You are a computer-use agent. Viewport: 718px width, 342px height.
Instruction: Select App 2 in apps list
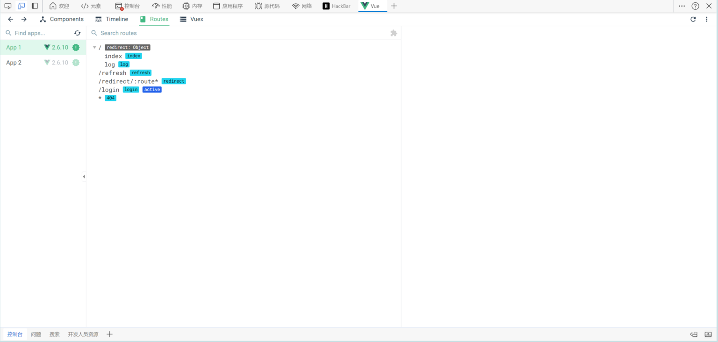[14, 63]
